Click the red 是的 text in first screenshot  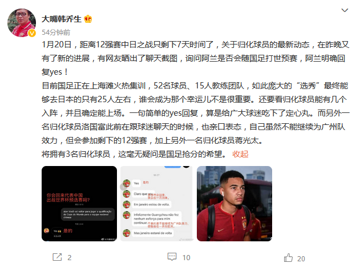(68, 230)
